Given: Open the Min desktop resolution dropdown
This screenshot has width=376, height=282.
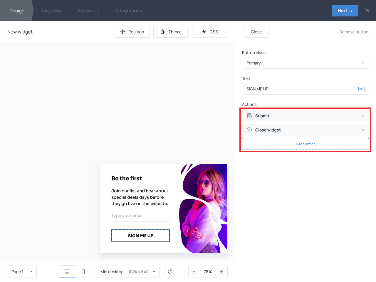Looking at the screenshot, I should tap(128, 272).
